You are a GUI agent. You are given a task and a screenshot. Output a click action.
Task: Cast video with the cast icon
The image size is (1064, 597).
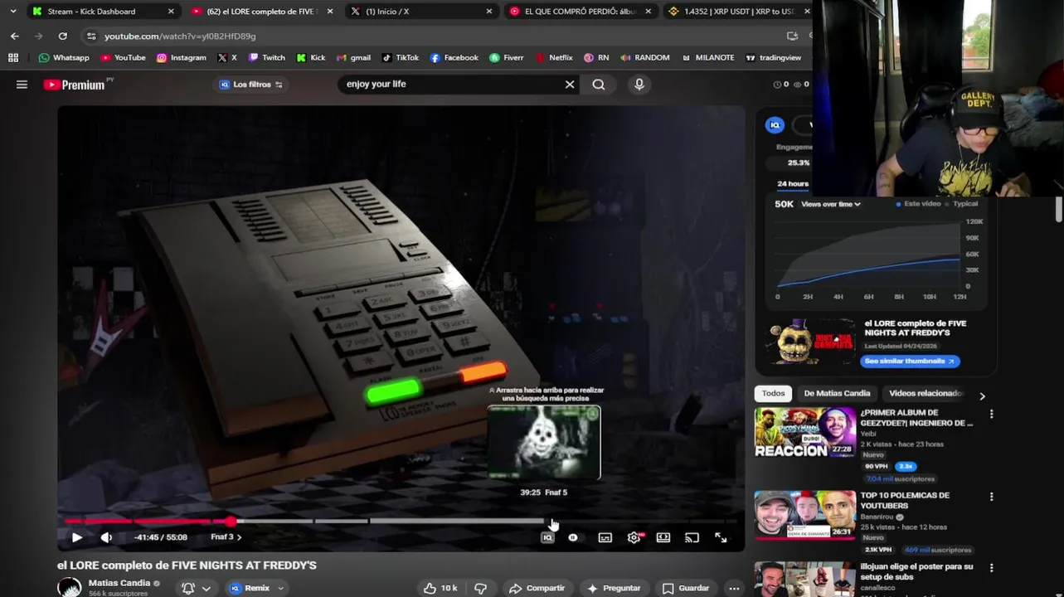pos(692,537)
